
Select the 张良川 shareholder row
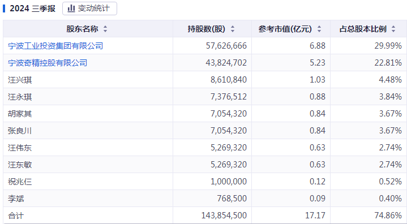(205, 131)
